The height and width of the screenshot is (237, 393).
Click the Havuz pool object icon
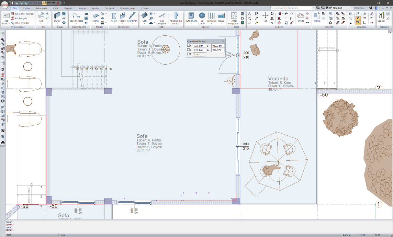[221, 17]
